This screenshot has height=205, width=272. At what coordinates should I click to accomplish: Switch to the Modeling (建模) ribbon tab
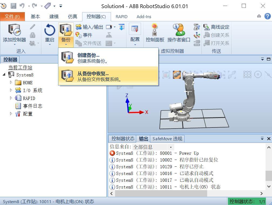click(x=54, y=17)
